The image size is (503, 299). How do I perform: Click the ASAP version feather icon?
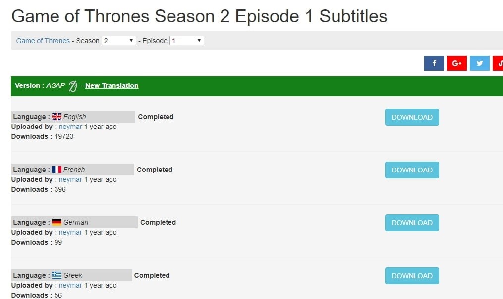(73, 86)
